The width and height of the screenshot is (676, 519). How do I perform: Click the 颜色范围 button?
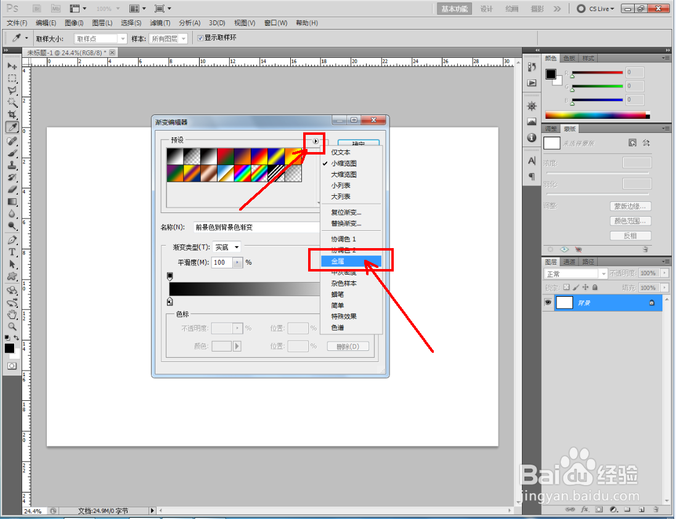pos(630,221)
